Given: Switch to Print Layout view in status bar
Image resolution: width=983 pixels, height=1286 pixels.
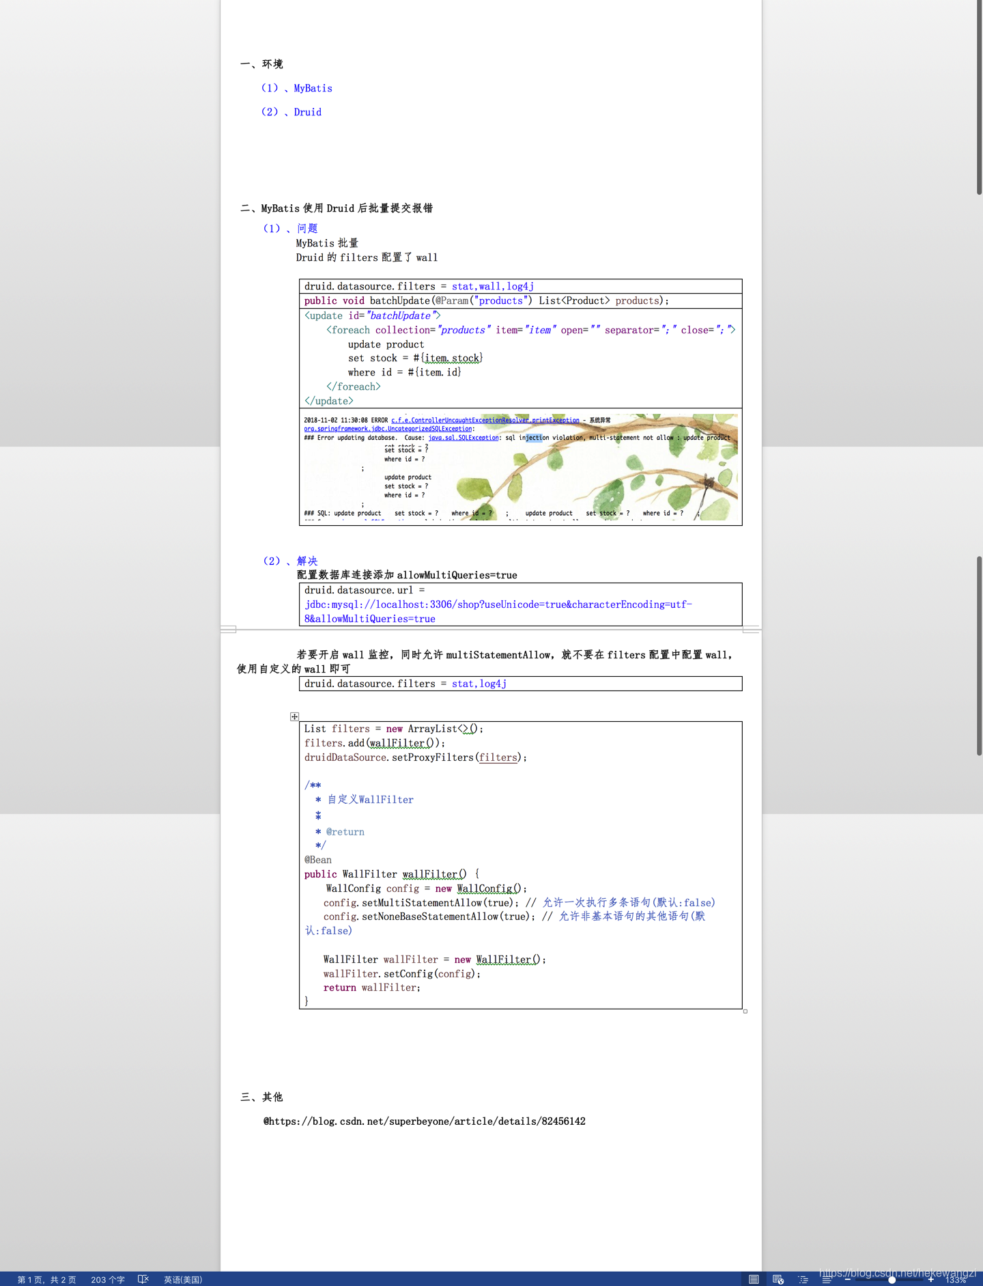Looking at the screenshot, I should (x=753, y=1279).
